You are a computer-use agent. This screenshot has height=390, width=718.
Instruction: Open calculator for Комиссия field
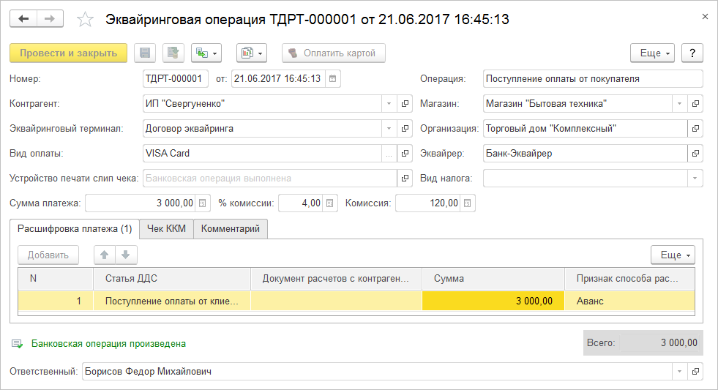[x=468, y=203]
